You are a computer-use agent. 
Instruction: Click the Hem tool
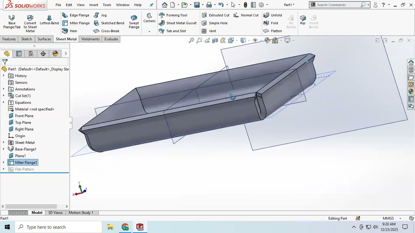[x=69, y=31]
